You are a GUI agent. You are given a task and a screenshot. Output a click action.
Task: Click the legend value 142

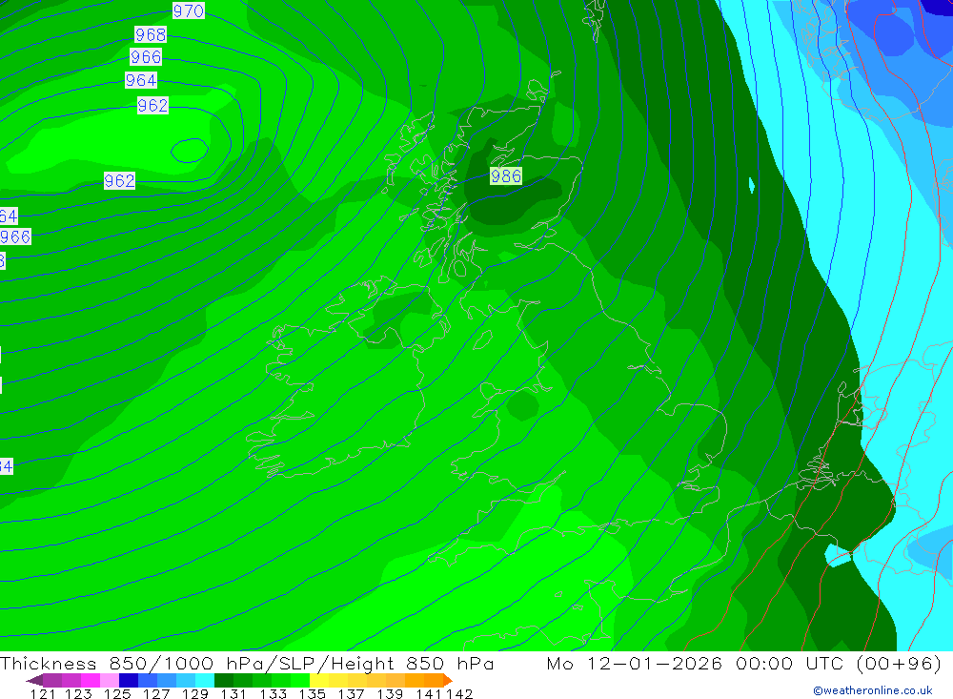coord(459,694)
